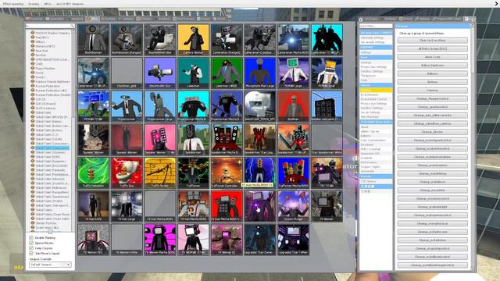The height and width of the screenshot is (281, 500).
Task: Open the Portal 2 NPC category
Action: tap(41, 77)
